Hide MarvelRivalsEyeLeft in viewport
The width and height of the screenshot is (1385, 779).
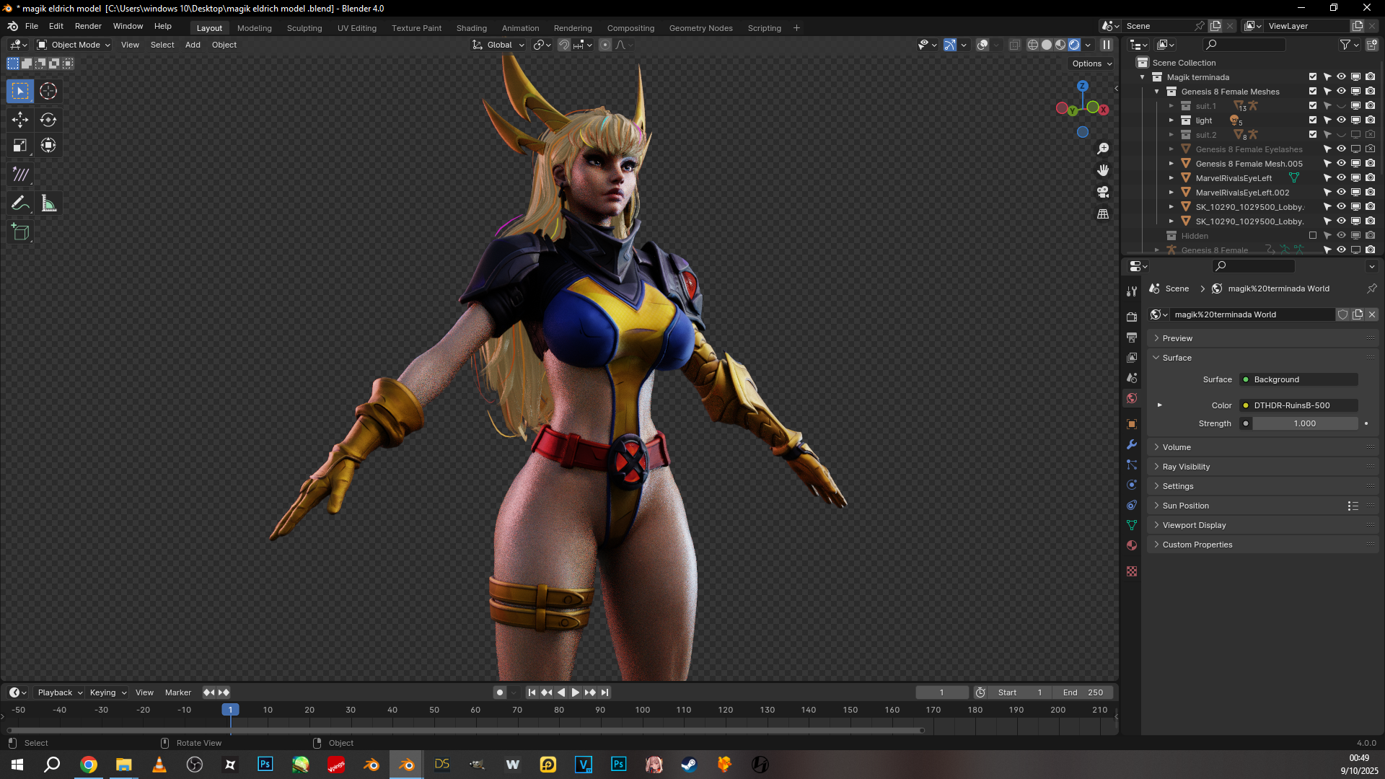(1342, 178)
